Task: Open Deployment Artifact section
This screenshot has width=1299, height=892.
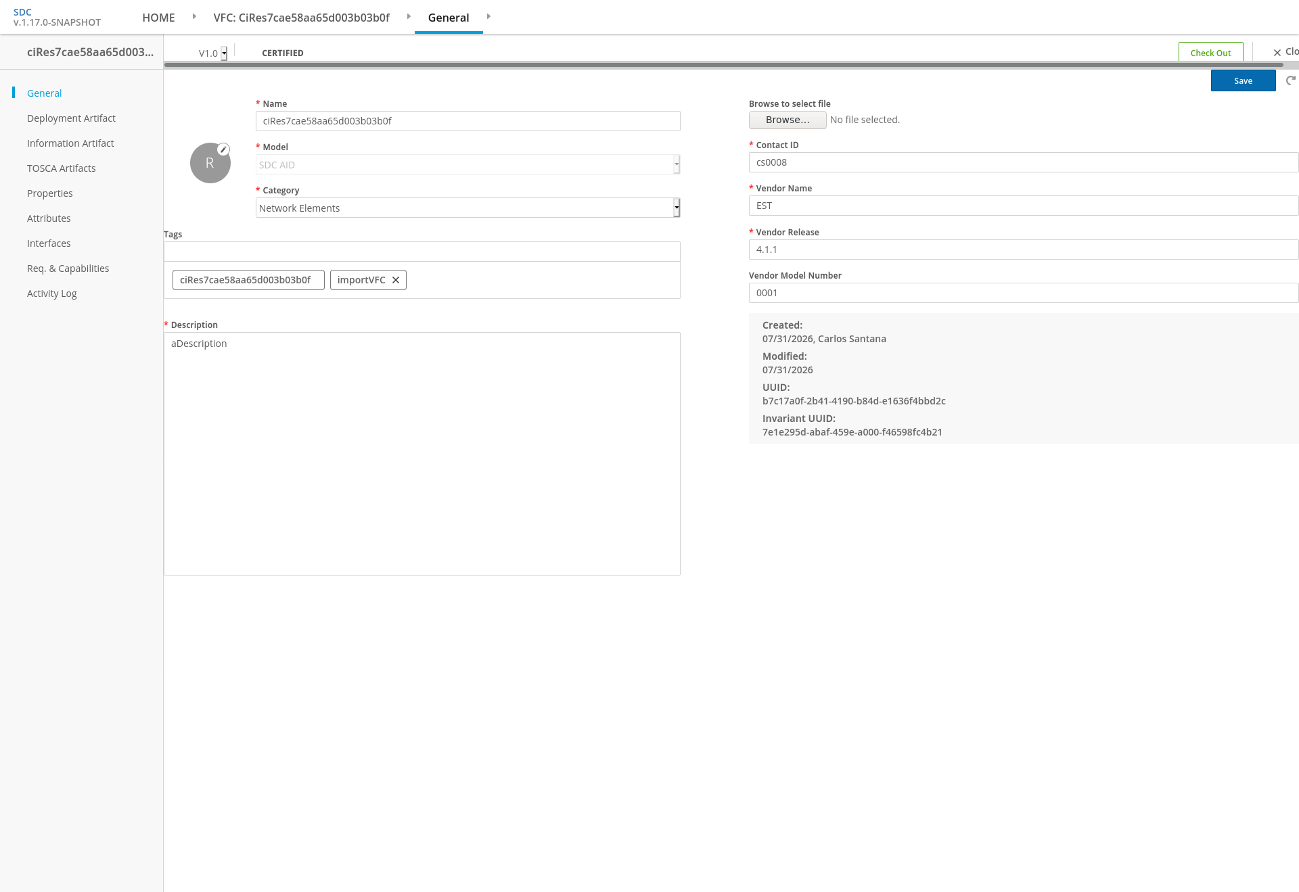Action: (71, 118)
